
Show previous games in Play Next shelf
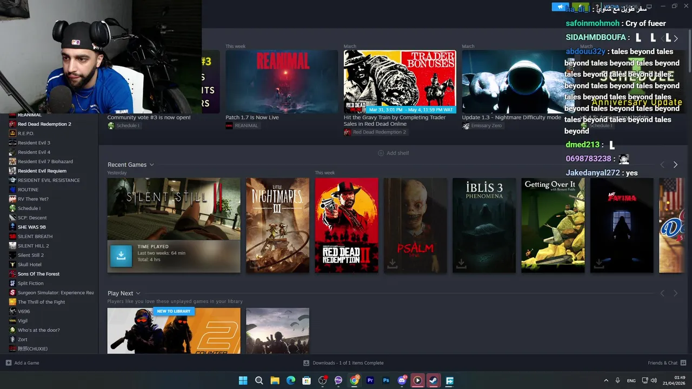point(662,293)
